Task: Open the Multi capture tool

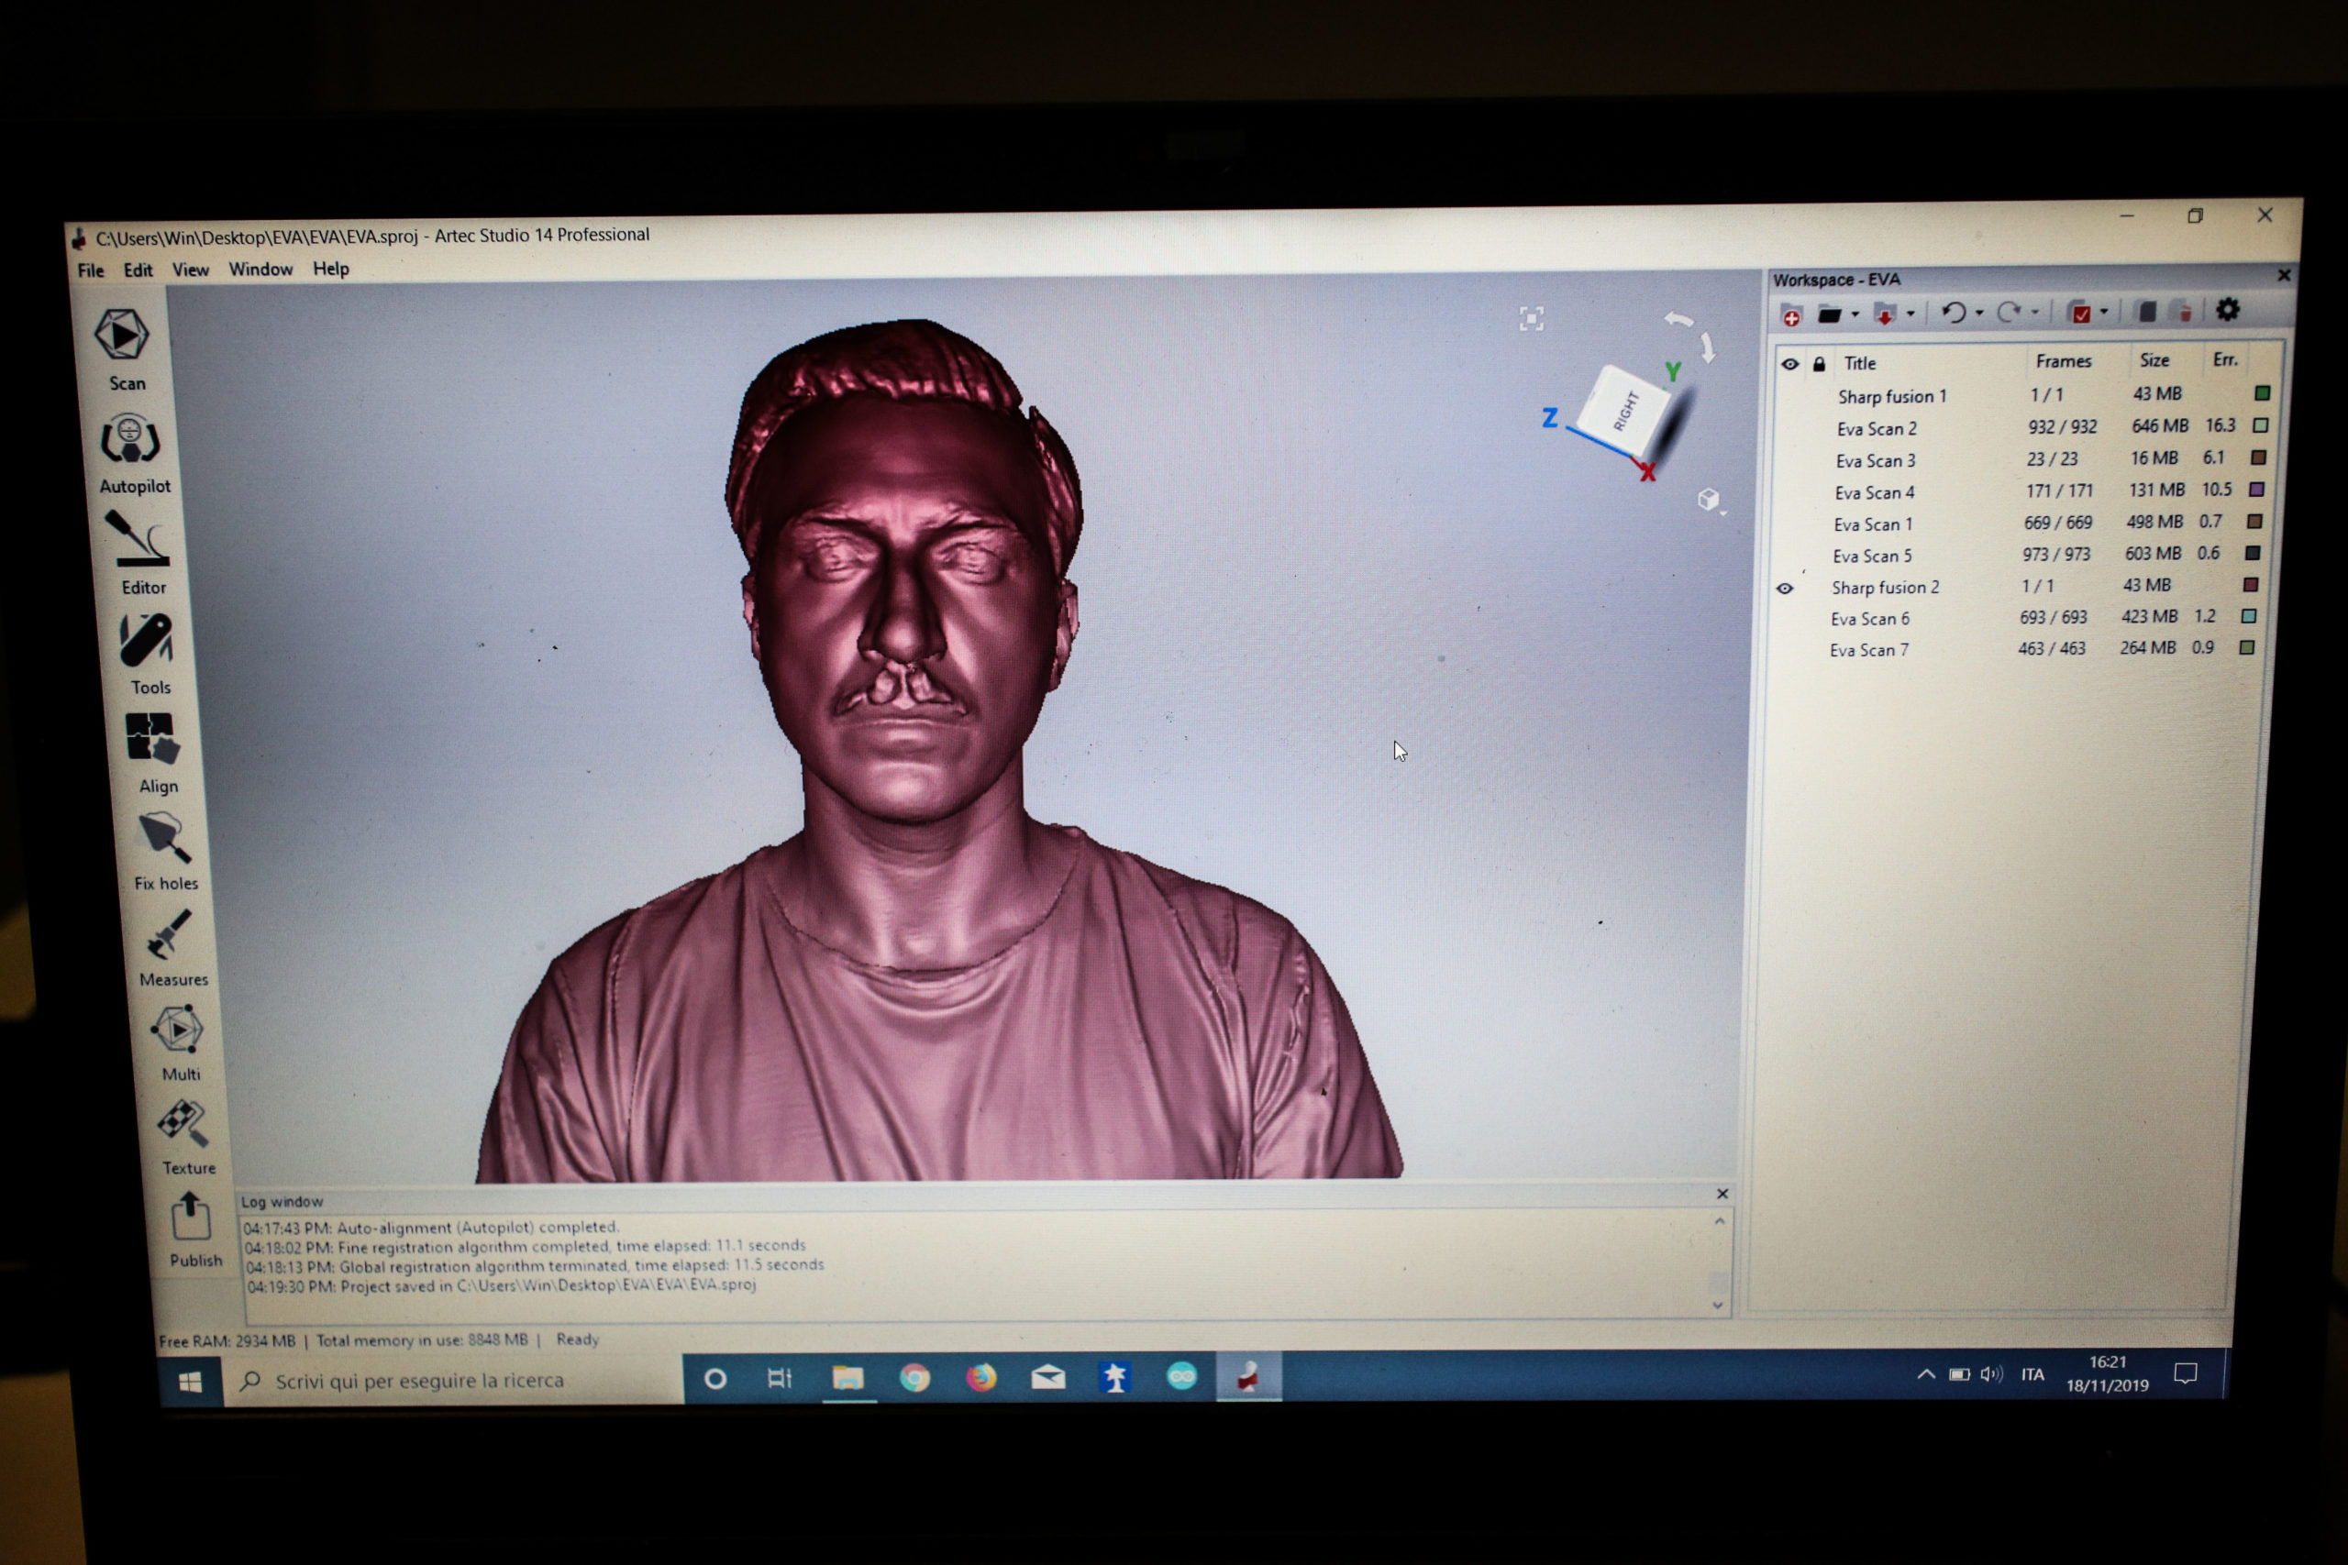Action: coord(179,1043)
